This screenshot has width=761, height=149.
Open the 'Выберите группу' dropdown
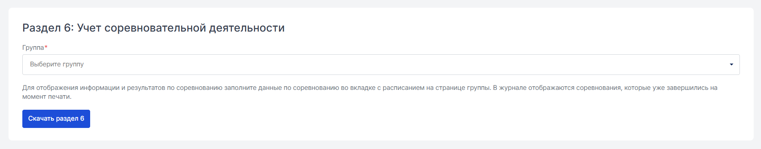[381, 64]
